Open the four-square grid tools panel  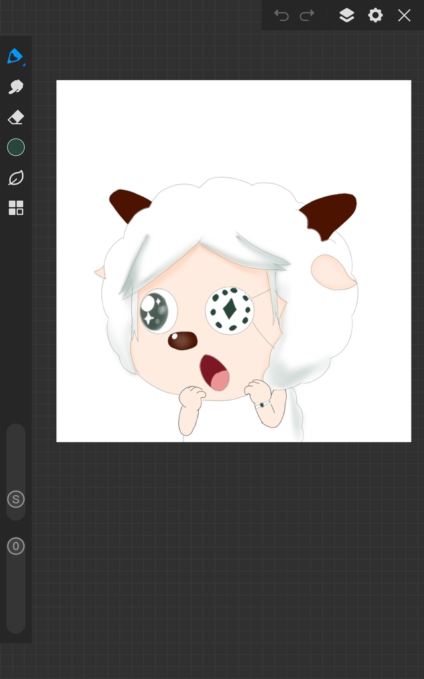[16, 208]
